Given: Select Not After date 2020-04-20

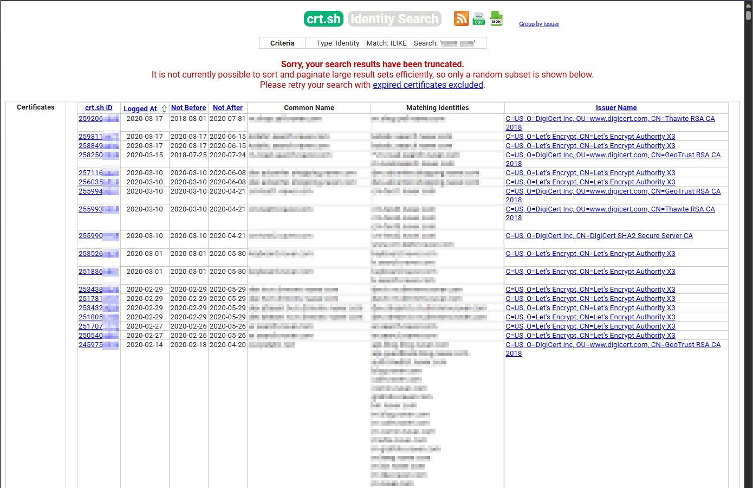Looking at the screenshot, I should pyautogui.click(x=228, y=345).
